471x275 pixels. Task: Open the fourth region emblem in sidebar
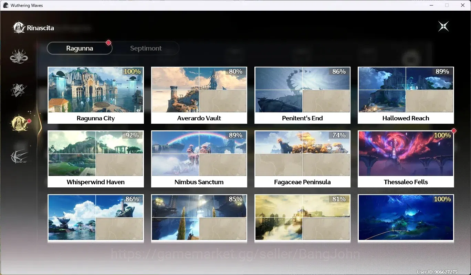point(19,157)
